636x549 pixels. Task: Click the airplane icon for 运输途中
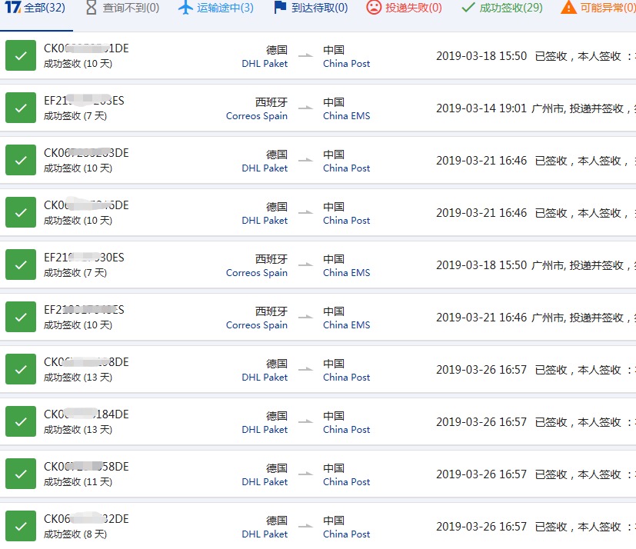[185, 8]
